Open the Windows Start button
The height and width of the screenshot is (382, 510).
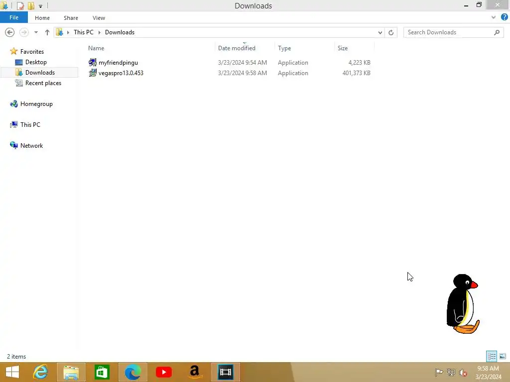click(12, 372)
